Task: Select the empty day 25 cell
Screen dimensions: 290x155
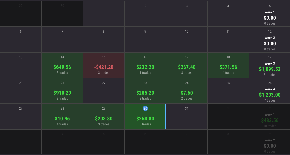Action: pos(228,91)
